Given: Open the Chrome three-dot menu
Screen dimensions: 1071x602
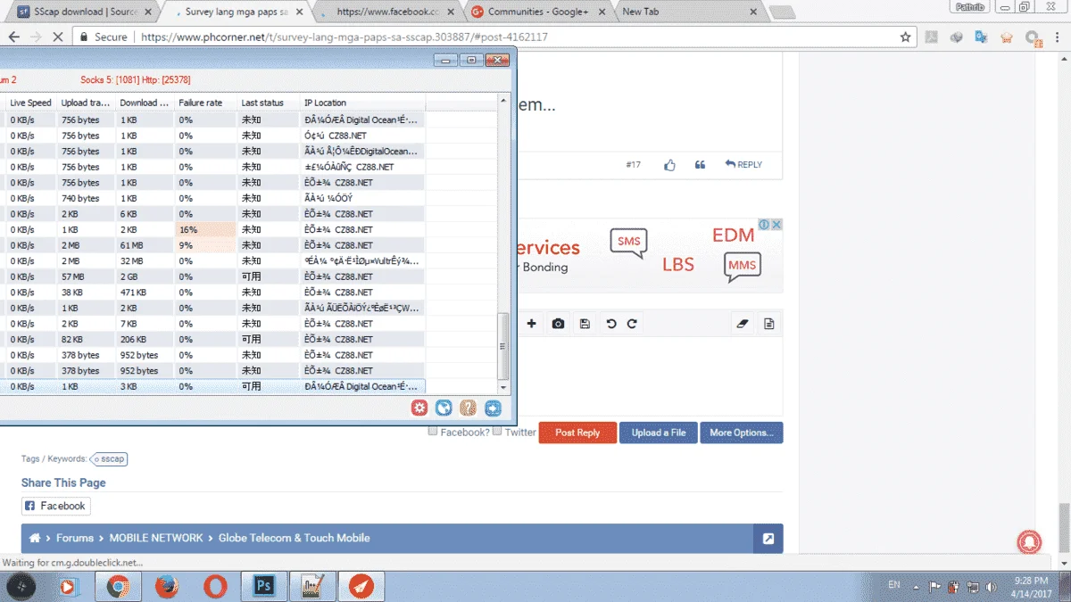Looking at the screenshot, I should [x=1057, y=37].
